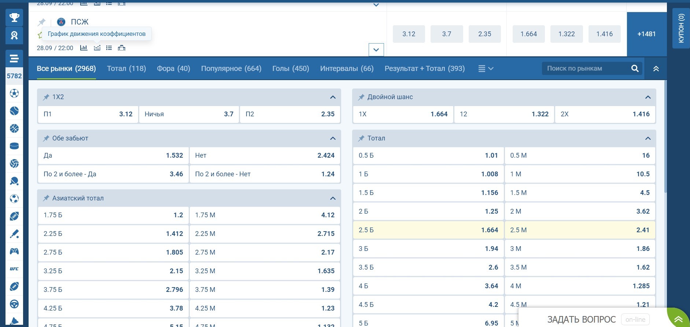Switch to the Фора (40) tab
Image resolution: width=690 pixels, height=327 pixels.
point(173,68)
